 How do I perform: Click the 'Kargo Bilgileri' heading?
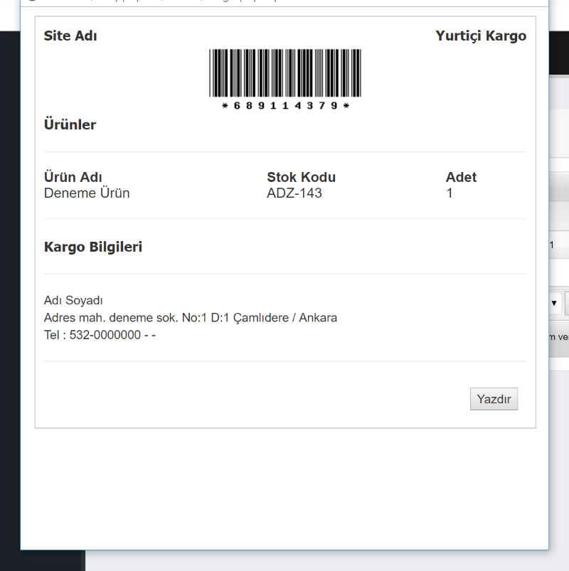click(x=93, y=247)
